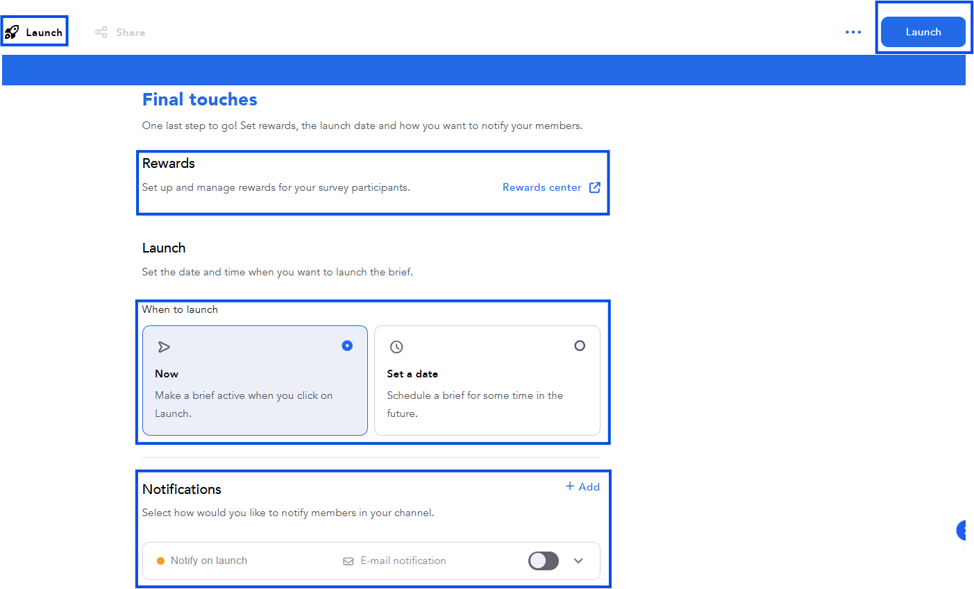The image size is (974, 589).
Task: Click the Share nodes icon
Action: [101, 32]
